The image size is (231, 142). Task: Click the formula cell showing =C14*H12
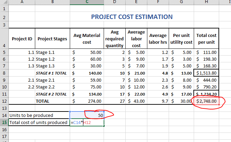click(87, 122)
